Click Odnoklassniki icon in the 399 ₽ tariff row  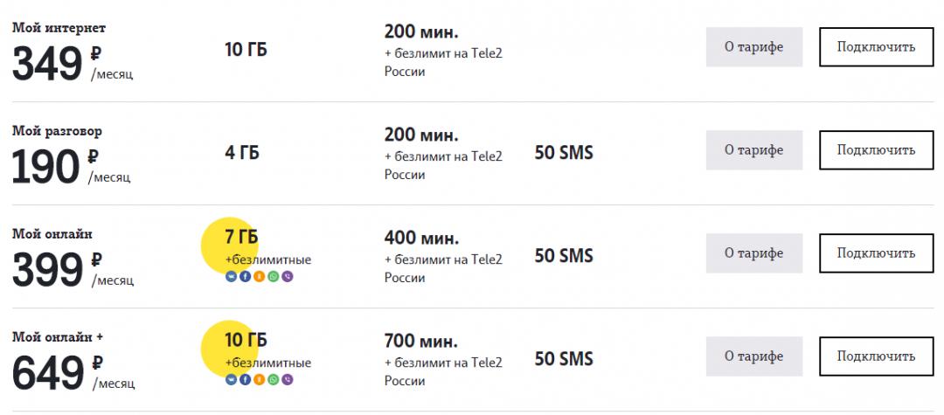coord(259,277)
